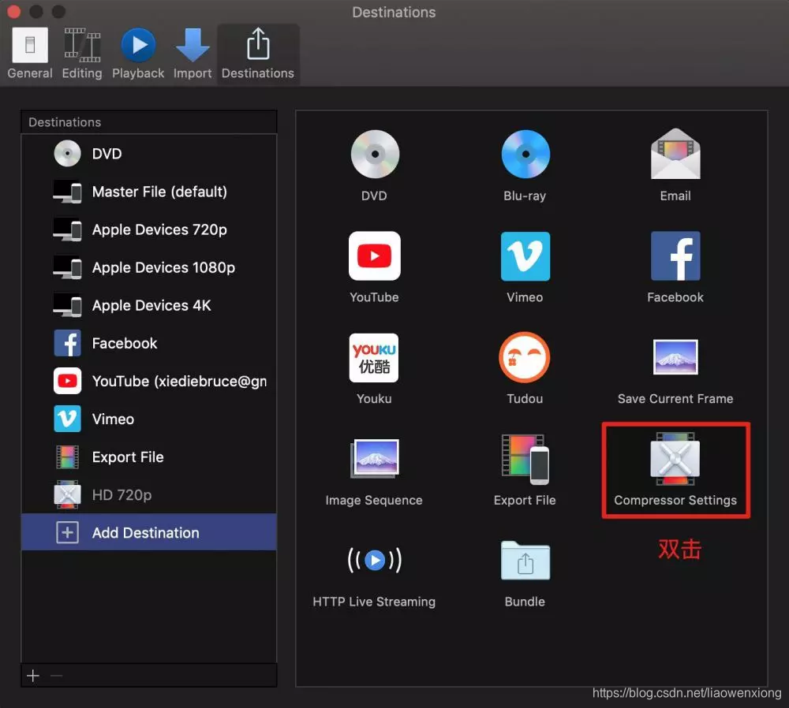Select the Compressor Settings destination icon

tap(675, 459)
